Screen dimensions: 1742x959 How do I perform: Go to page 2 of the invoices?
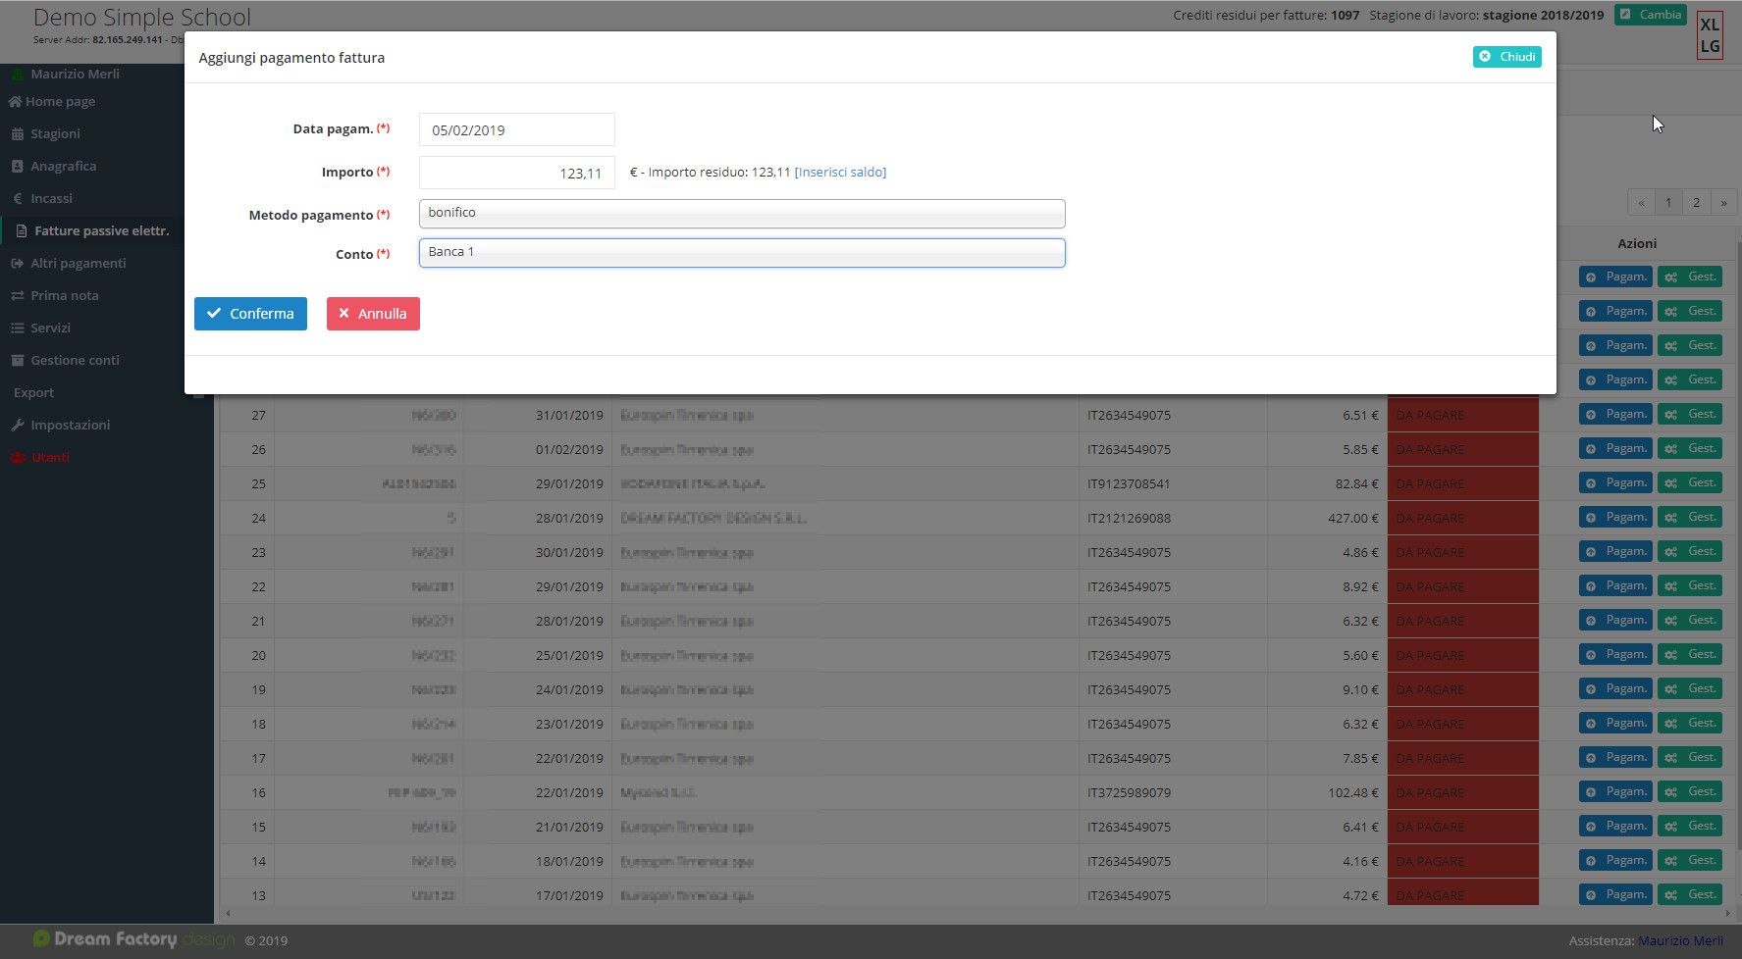[1696, 202]
